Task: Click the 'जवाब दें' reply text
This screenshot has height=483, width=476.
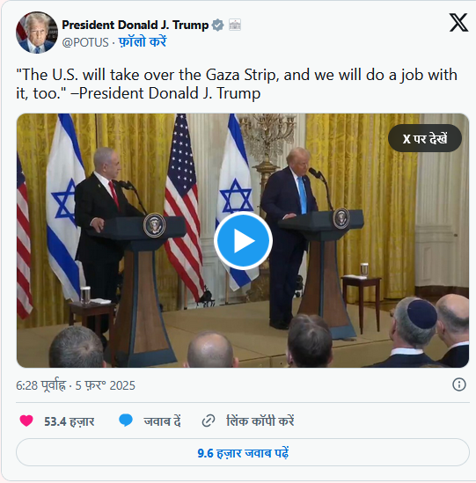Action: [x=162, y=421]
